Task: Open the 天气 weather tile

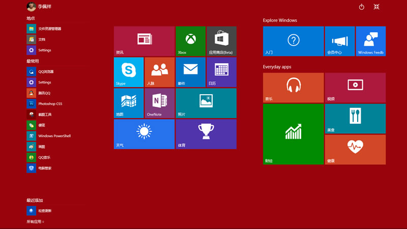Action: coord(144,134)
